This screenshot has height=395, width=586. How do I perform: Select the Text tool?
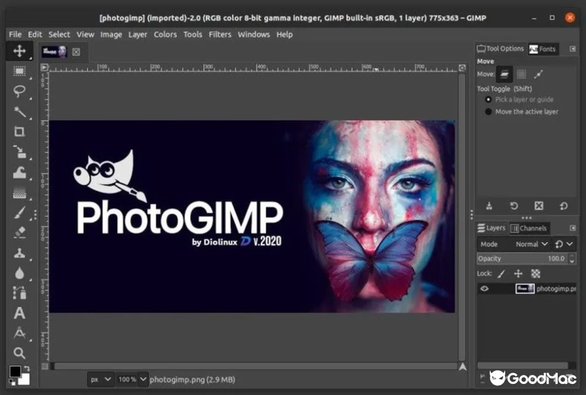pyautogui.click(x=19, y=313)
